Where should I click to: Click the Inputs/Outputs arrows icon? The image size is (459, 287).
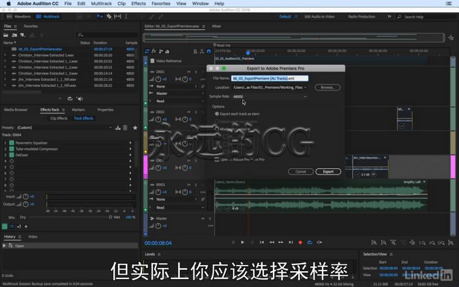[147, 51]
